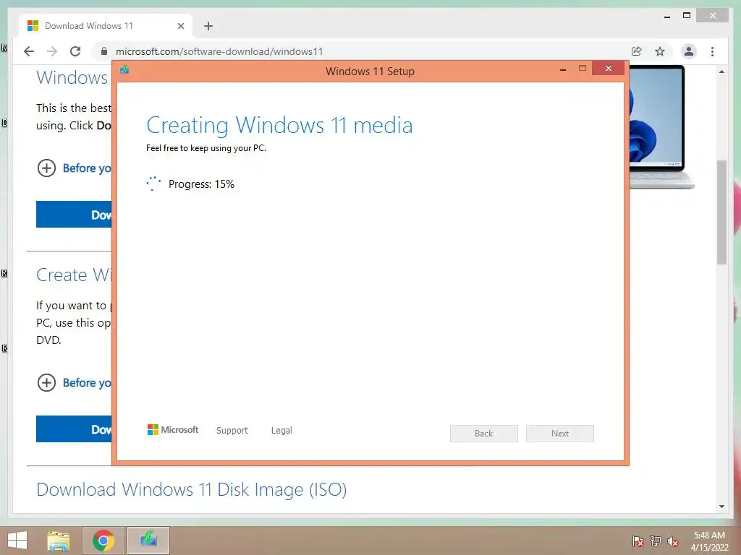Open the Legal link in Setup
The image size is (741, 555).
(281, 431)
